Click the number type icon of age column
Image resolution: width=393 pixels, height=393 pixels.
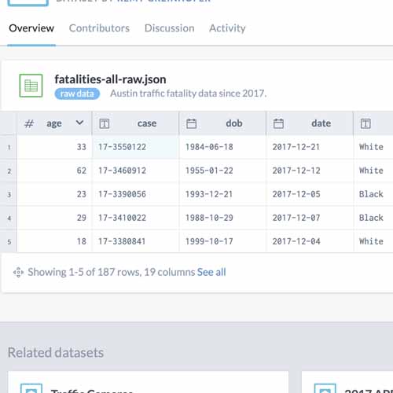pos(29,123)
